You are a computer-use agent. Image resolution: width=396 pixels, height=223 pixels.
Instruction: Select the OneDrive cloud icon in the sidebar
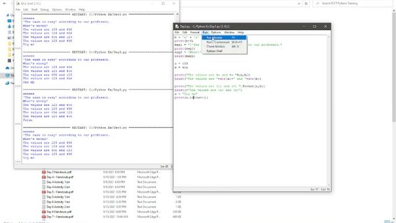point(7,68)
